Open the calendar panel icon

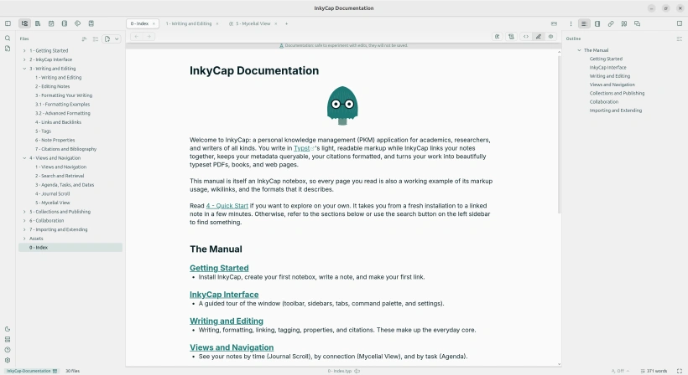coord(51,23)
